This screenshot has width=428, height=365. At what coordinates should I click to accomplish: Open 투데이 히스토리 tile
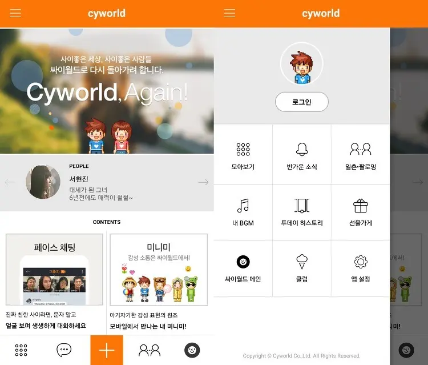point(302,212)
